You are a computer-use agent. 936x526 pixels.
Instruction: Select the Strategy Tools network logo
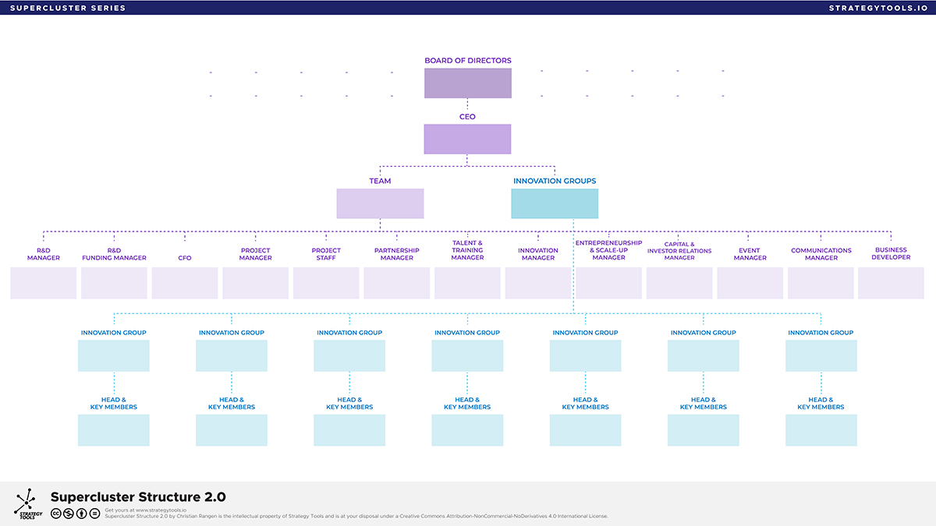pos(27,502)
